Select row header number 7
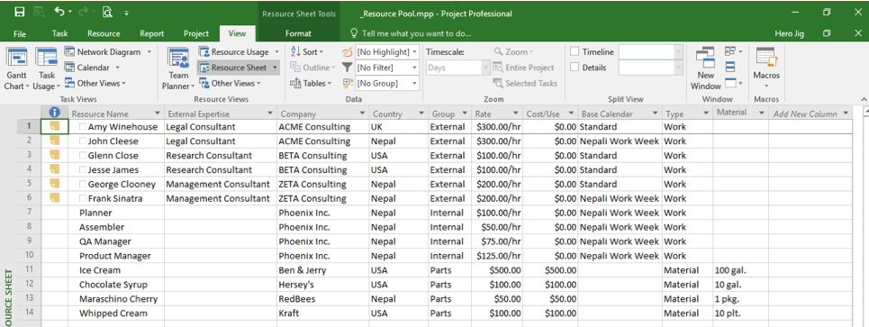This screenshot has height=327, width=869. [x=29, y=213]
